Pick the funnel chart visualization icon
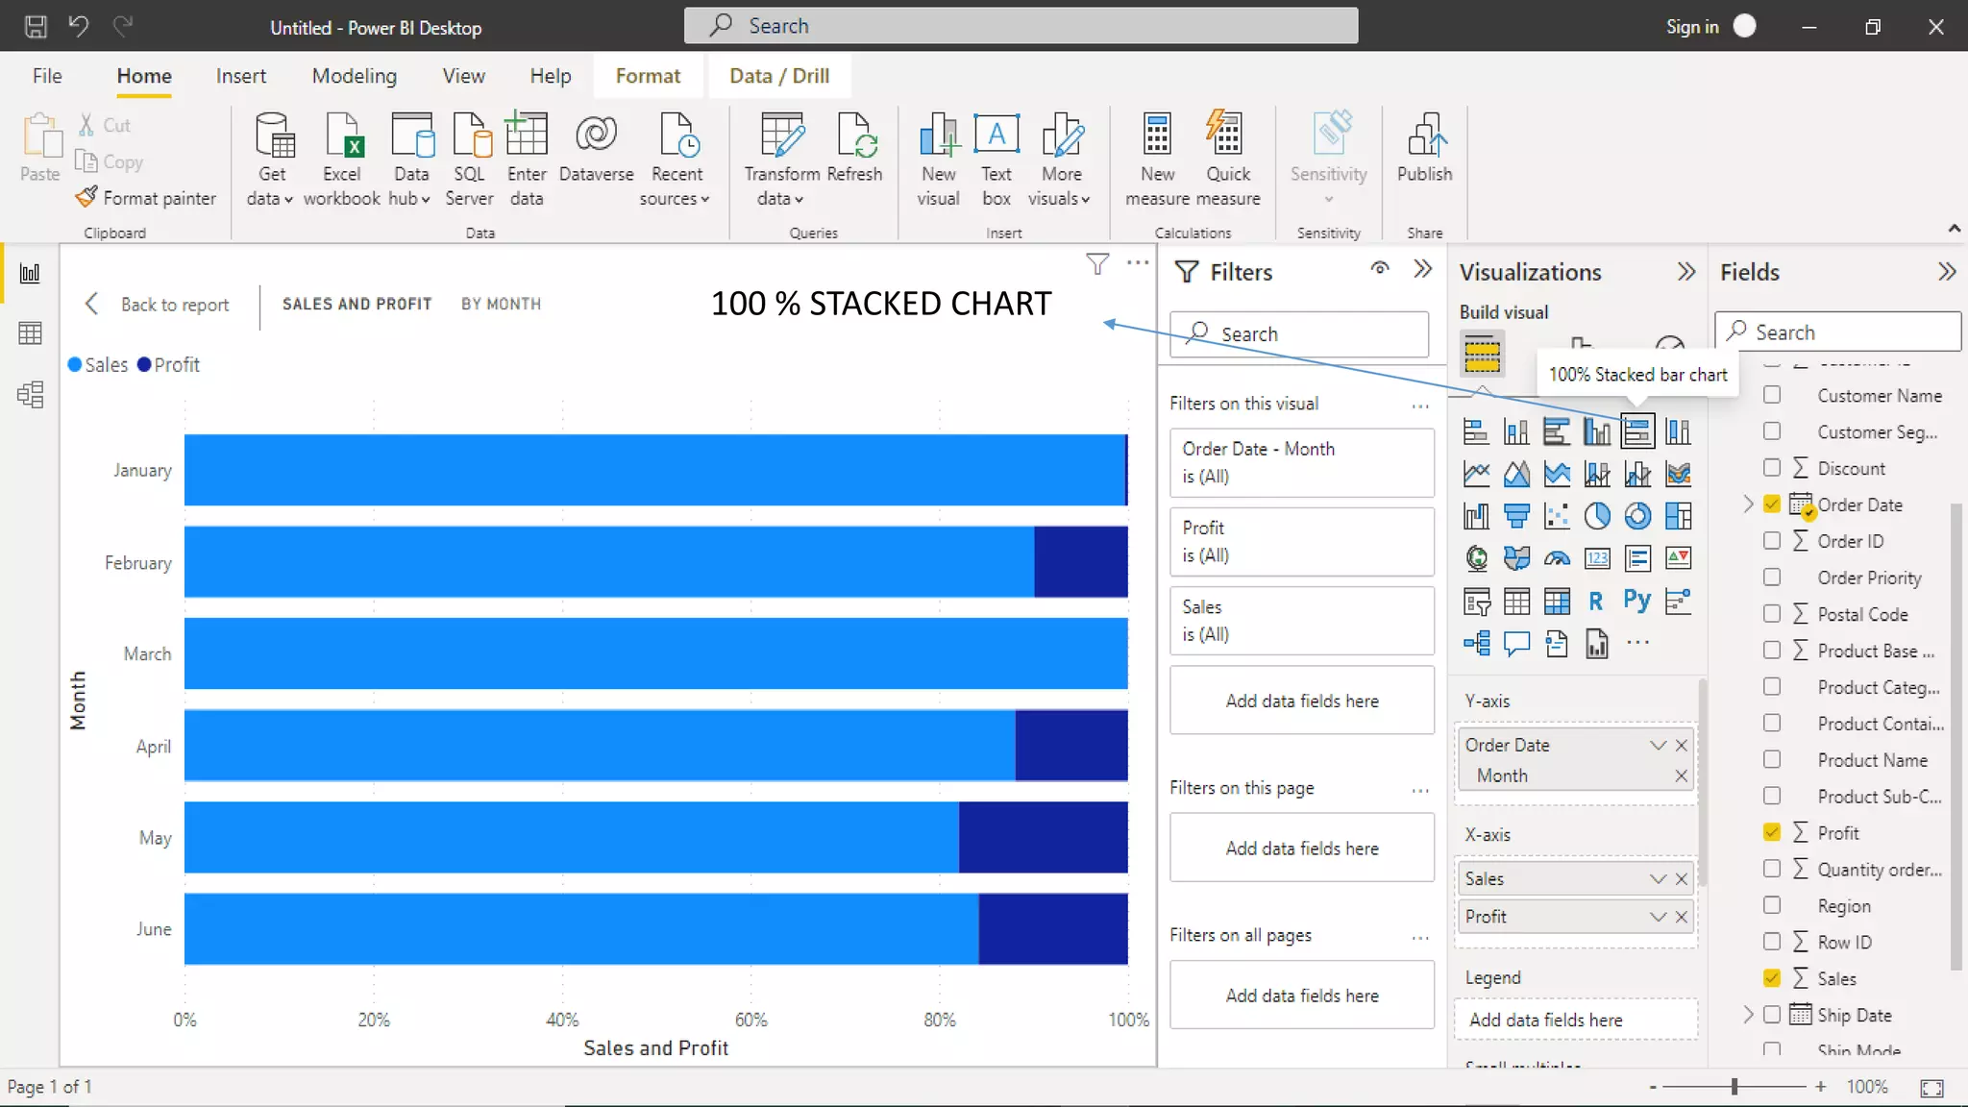Image resolution: width=1968 pixels, height=1107 pixels. click(1516, 516)
